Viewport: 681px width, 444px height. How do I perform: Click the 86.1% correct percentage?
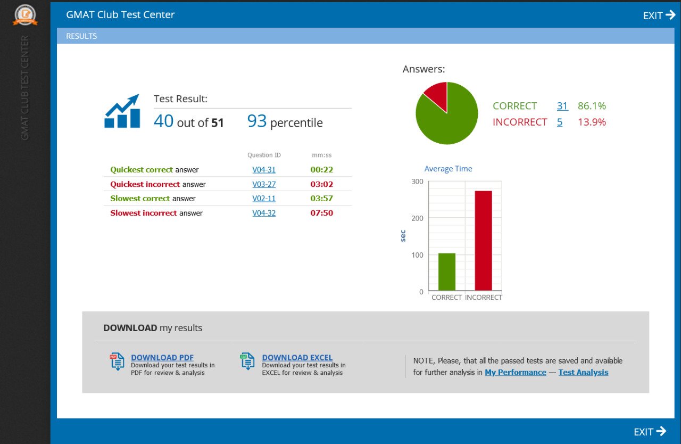pos(592,106)
